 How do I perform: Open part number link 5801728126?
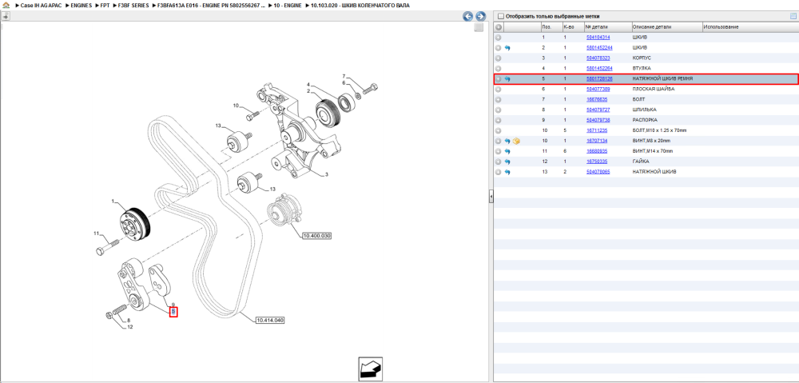pos(599,79)
